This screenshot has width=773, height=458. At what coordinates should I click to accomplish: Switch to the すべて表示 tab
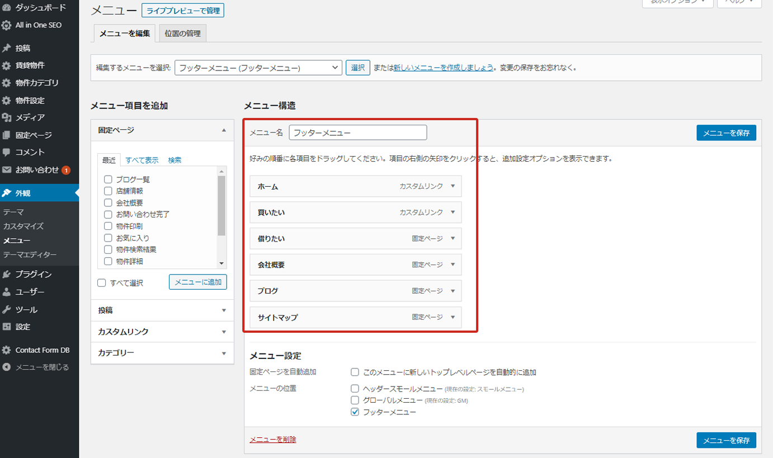click(142, 160)
